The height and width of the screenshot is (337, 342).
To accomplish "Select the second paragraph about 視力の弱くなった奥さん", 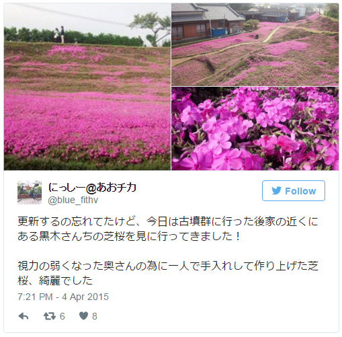I will pos(167,273).
